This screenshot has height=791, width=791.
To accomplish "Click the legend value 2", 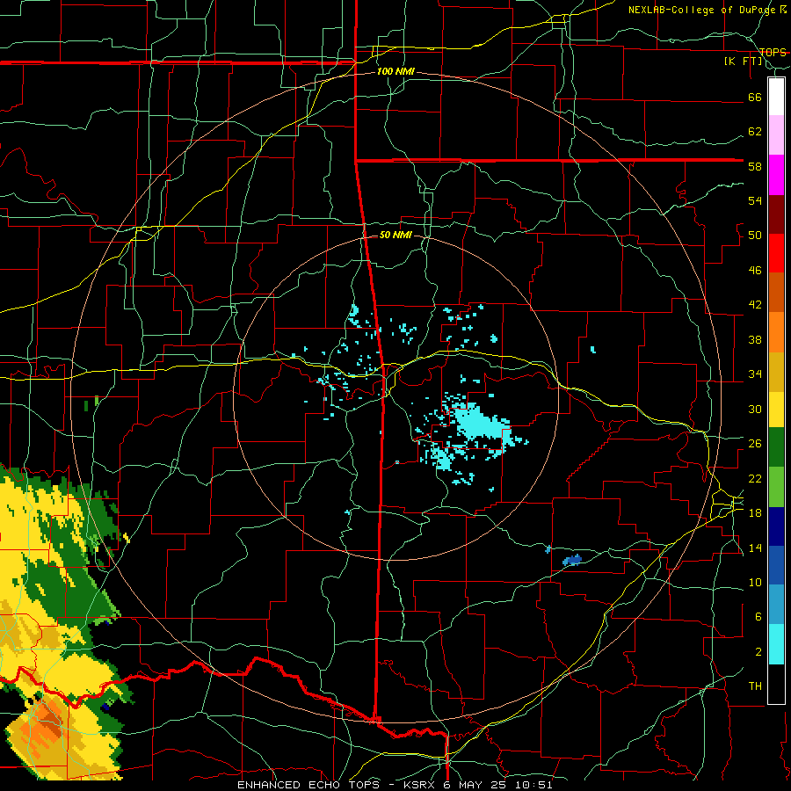I will (758, 651).
